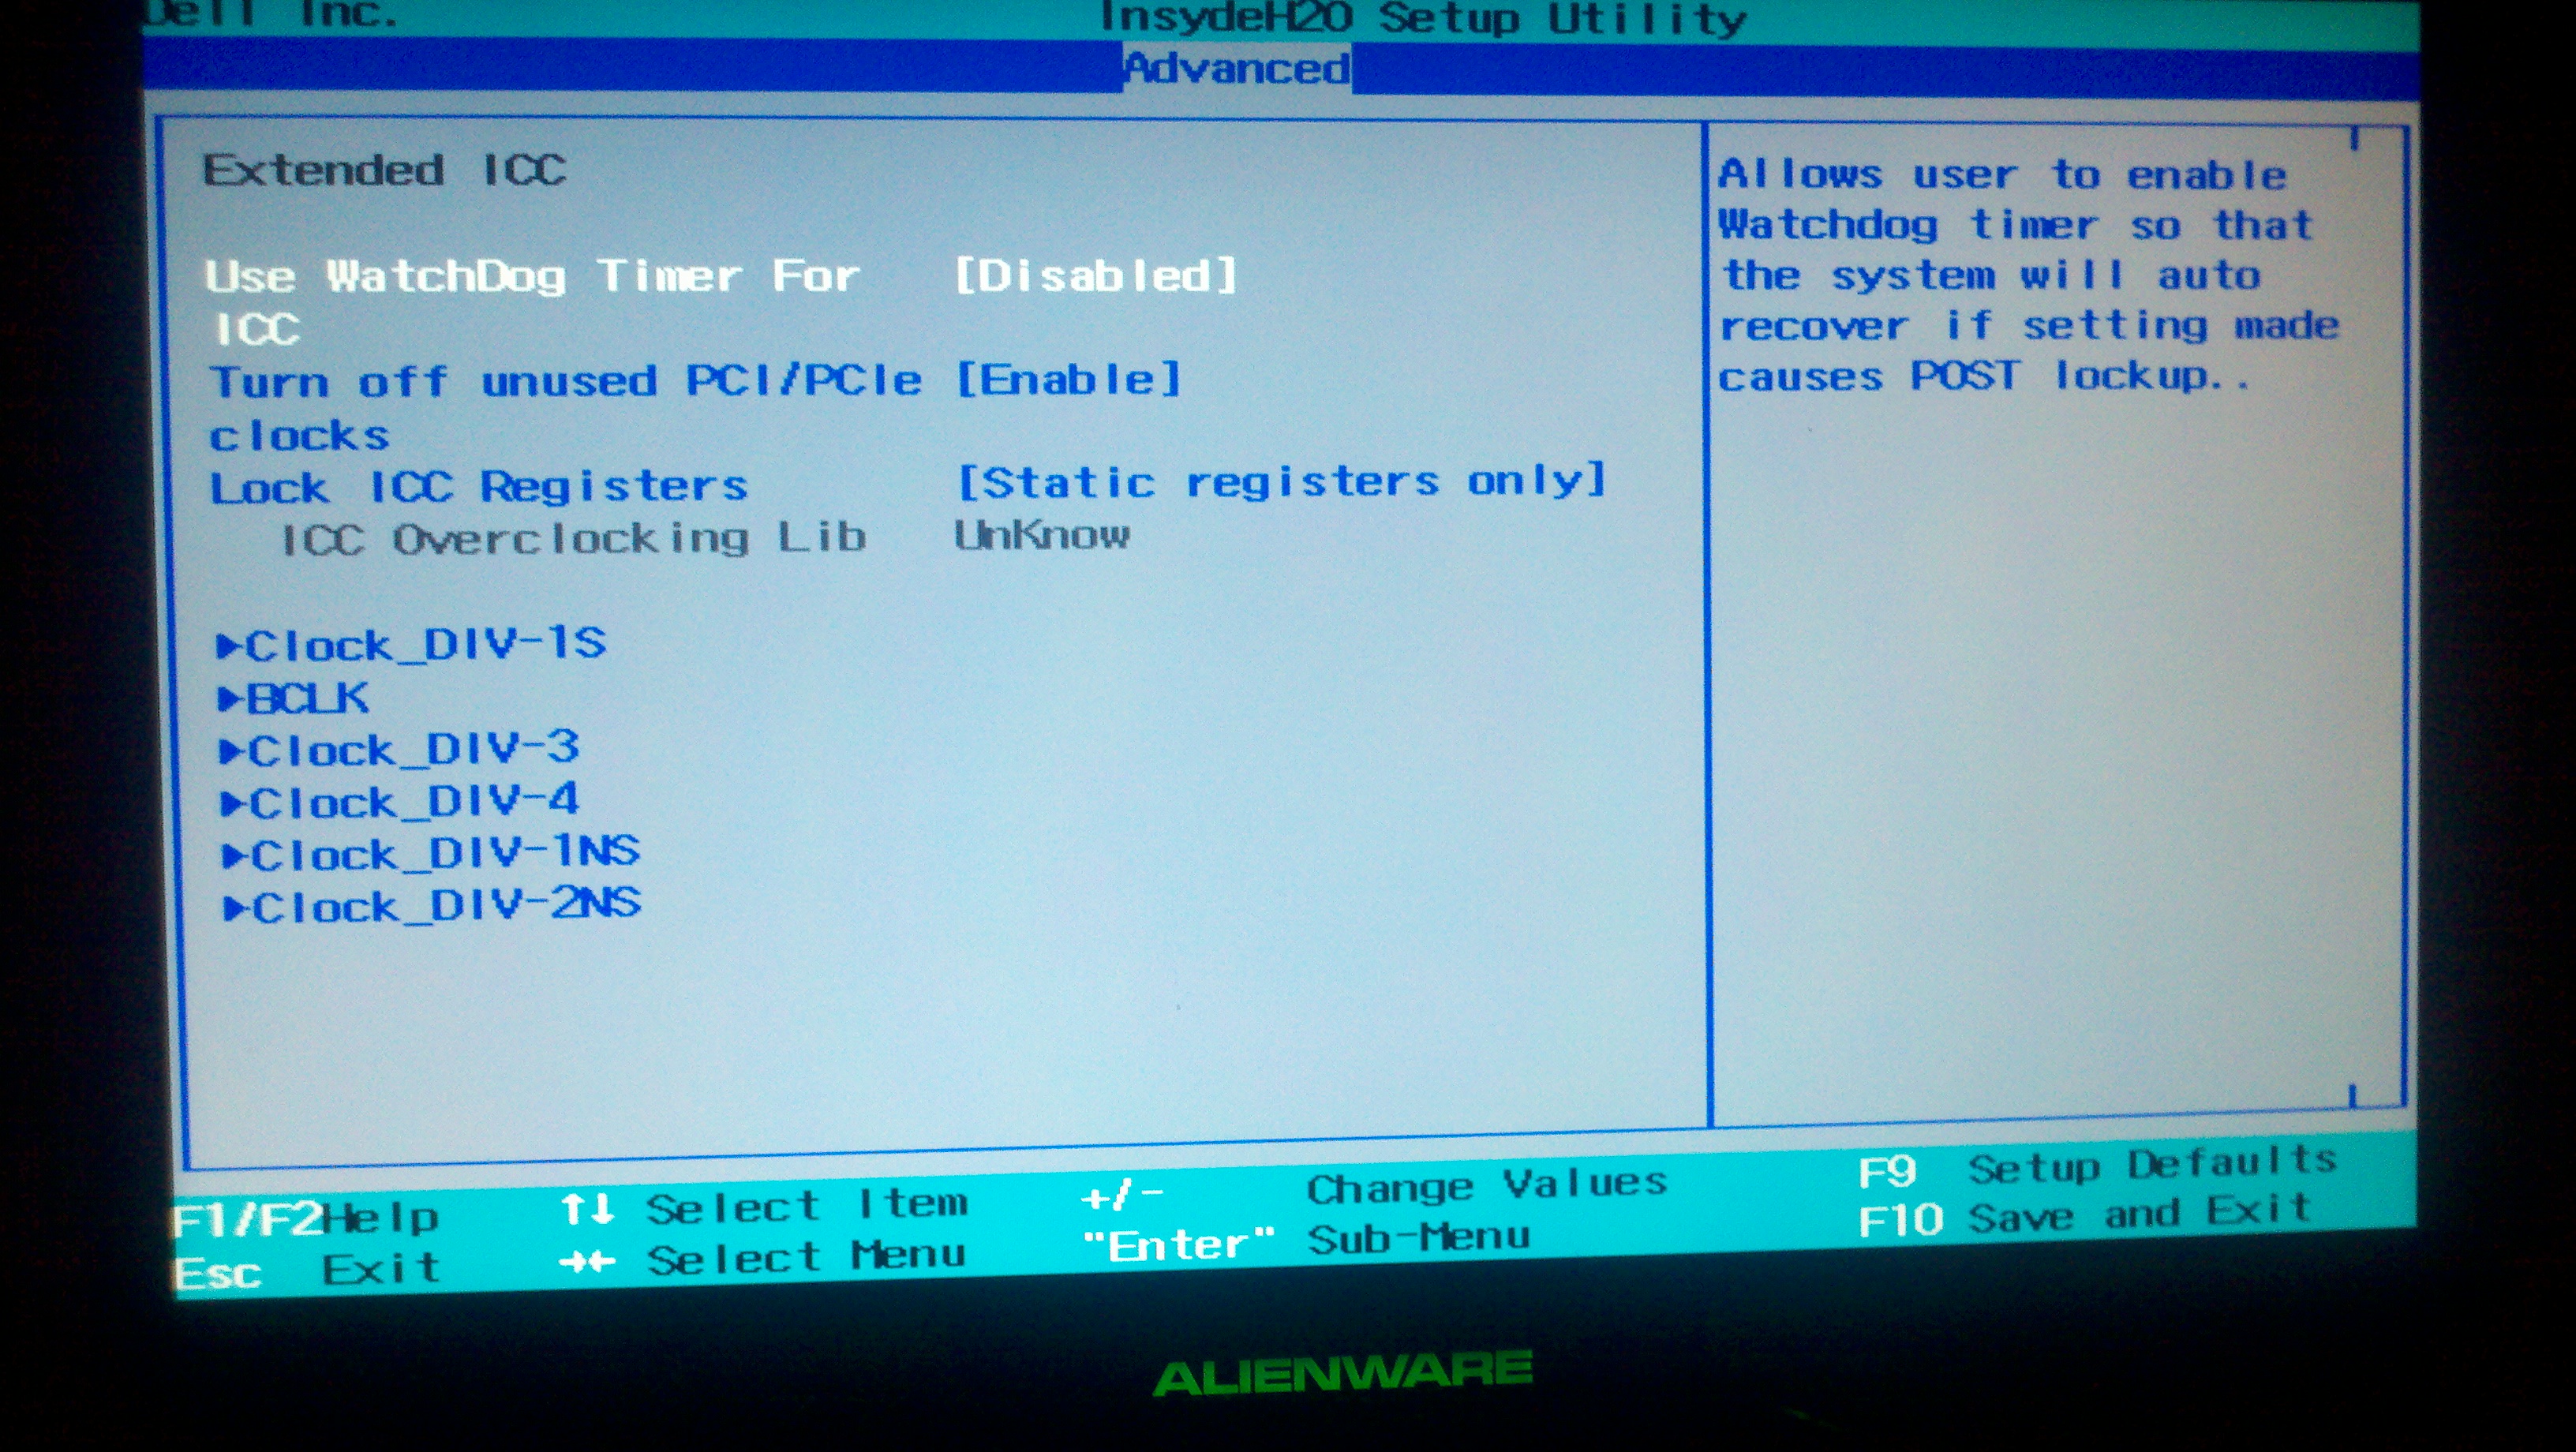Open the Clock_DIV-2NS submenu
The height and width of the screenshot is (1452, 2576).
[x=432, y=905]
